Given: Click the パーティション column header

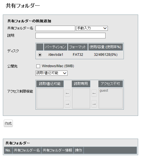Looking at the screenshot, I should pyautogui.click(x=55, y=47).
